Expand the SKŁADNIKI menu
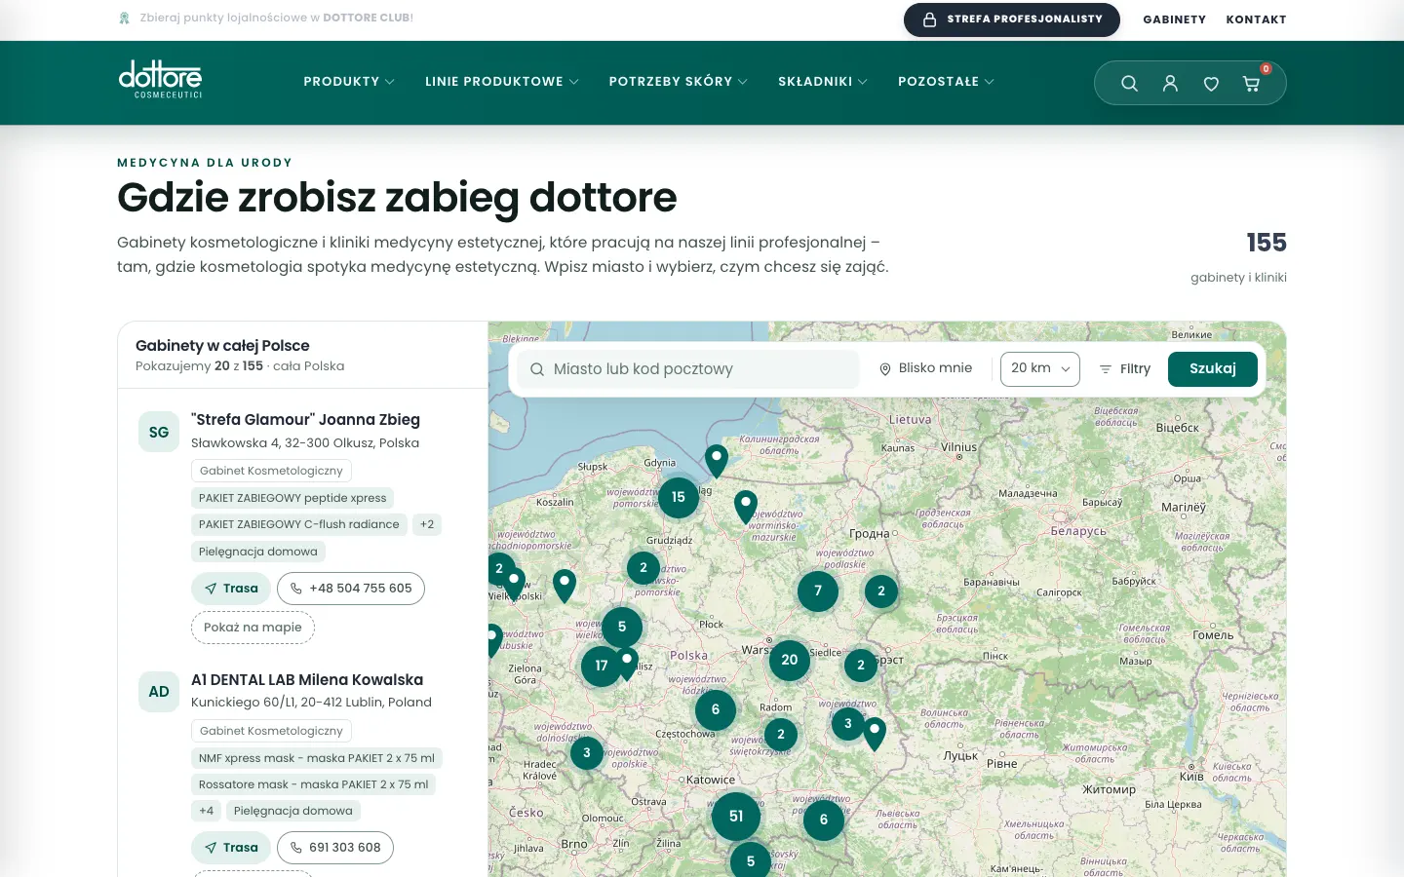This screenshot has width=1404, height=877. 823,82
